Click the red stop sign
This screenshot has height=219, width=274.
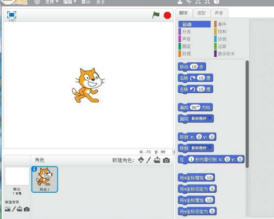(167, 15)
